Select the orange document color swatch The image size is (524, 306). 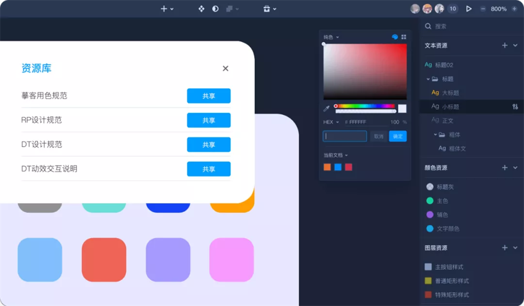coord(327,167)
